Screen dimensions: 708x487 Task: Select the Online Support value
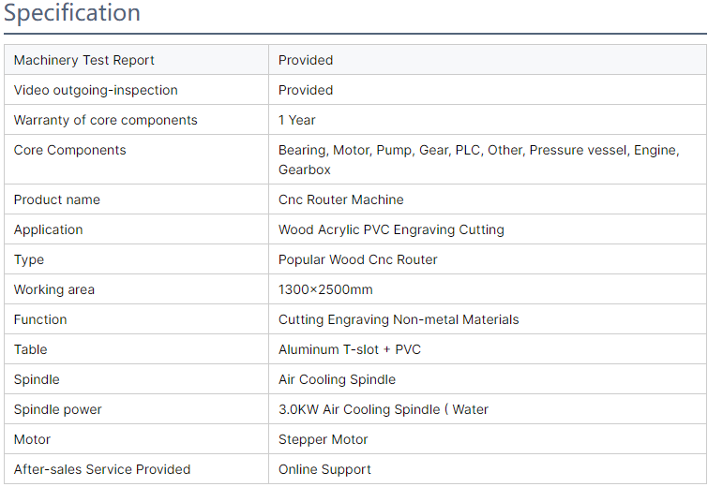point(324,469)
